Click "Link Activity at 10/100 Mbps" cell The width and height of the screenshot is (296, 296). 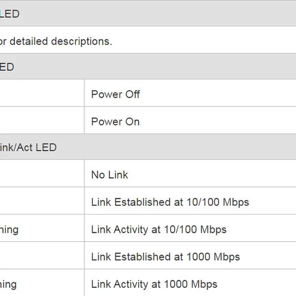[159, 229]
